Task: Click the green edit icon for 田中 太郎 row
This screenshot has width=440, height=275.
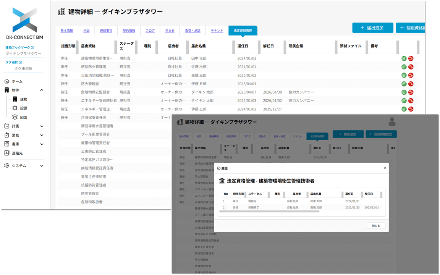Action: 404,58
